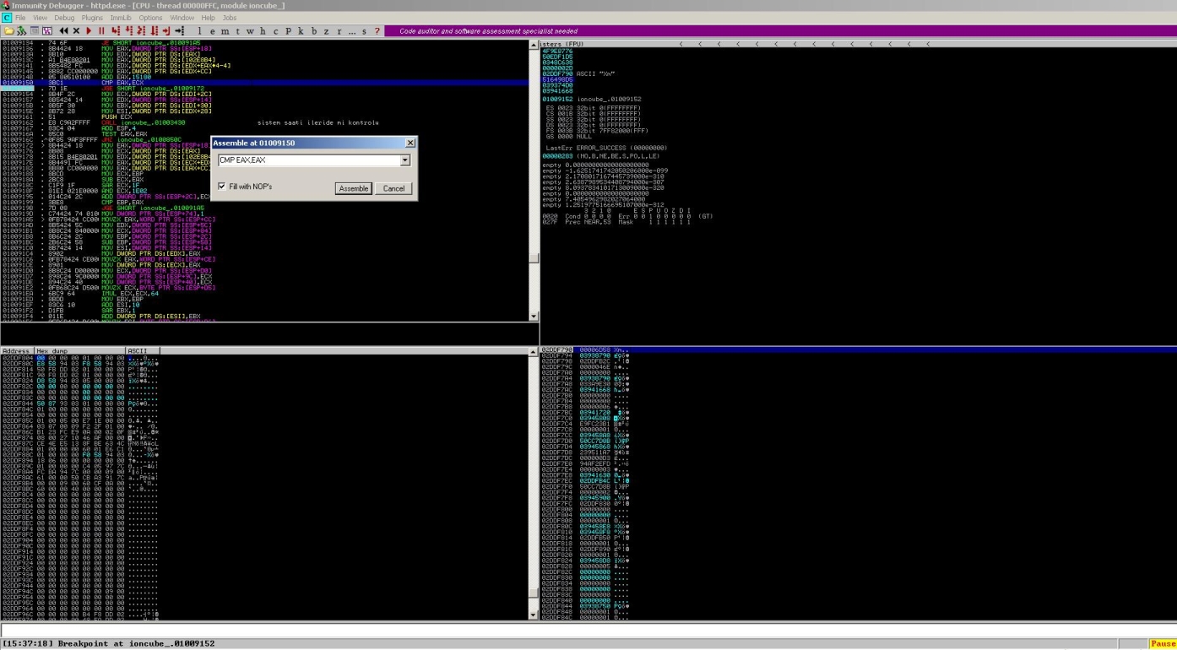Show Patches via 'P' toolbar button

click(288, 30)
